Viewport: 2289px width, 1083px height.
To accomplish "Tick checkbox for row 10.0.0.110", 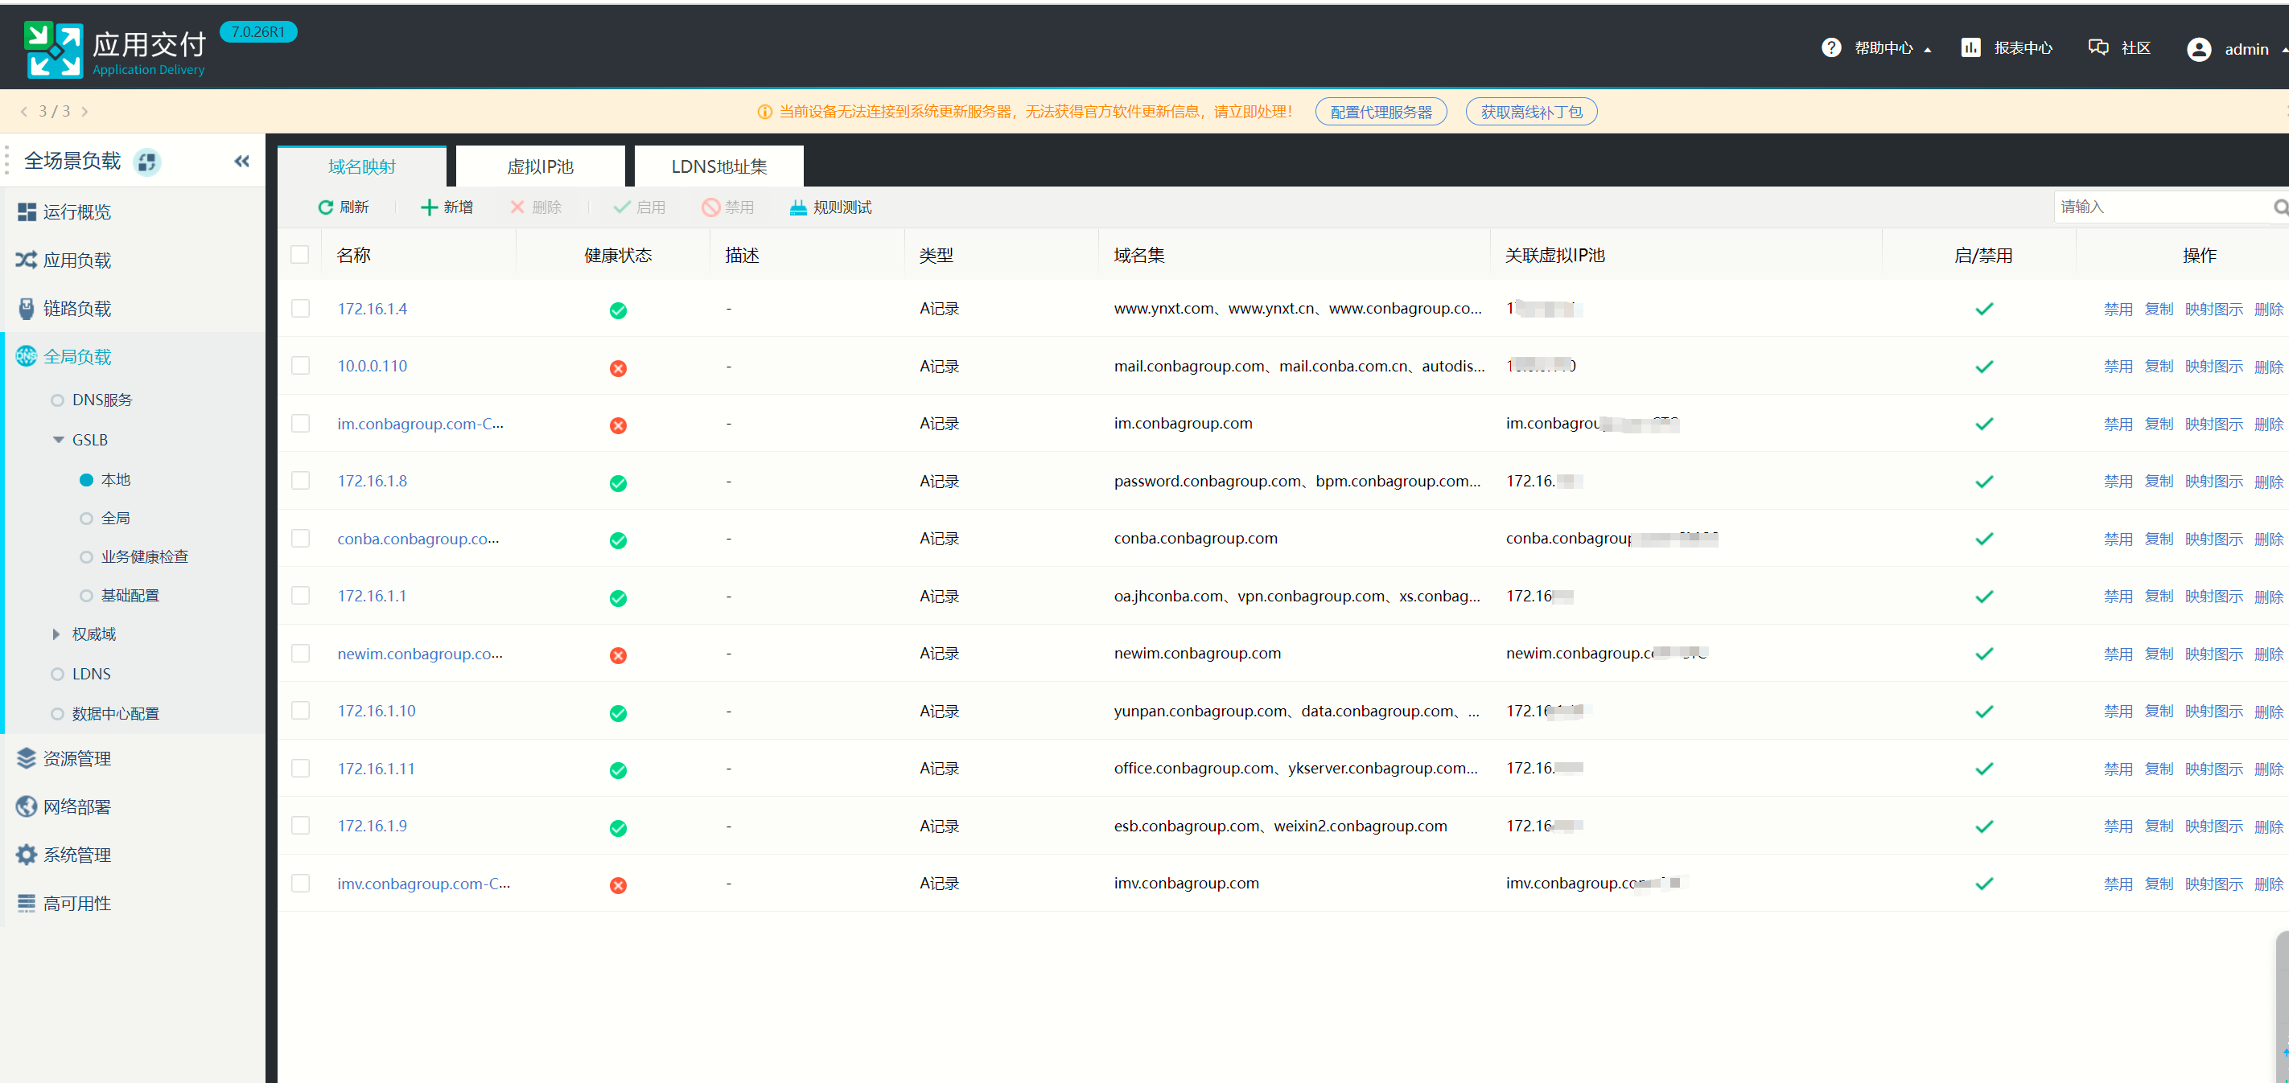I will [300, 366].
